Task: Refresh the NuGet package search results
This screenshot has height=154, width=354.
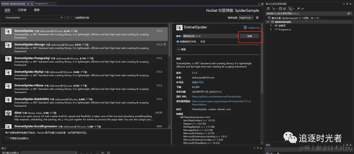Action: tap(68, 17)
